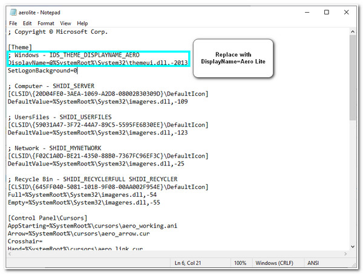Click the 'Full=%SystemRoot%' imageres.dll,-54 line

click(82, 195)
